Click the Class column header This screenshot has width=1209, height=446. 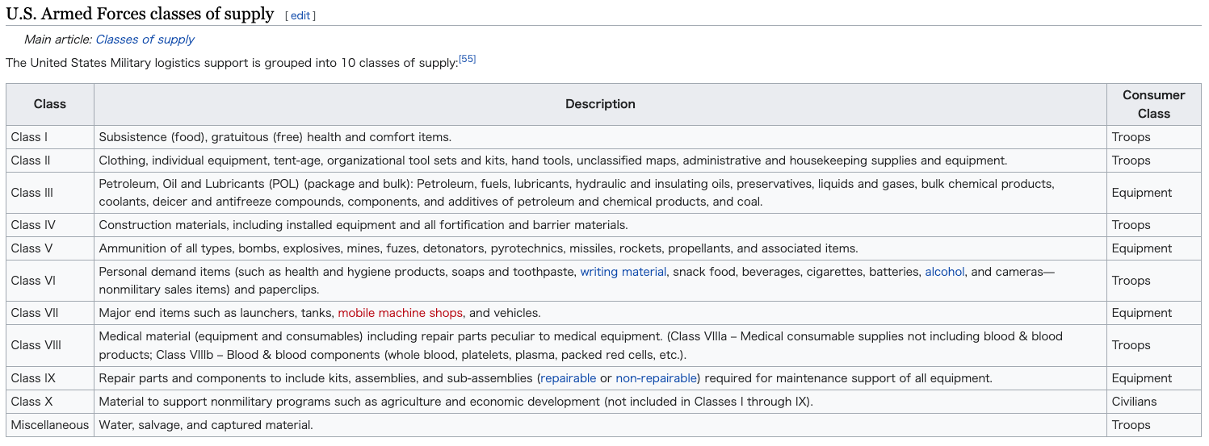click(x=50, y=104)
